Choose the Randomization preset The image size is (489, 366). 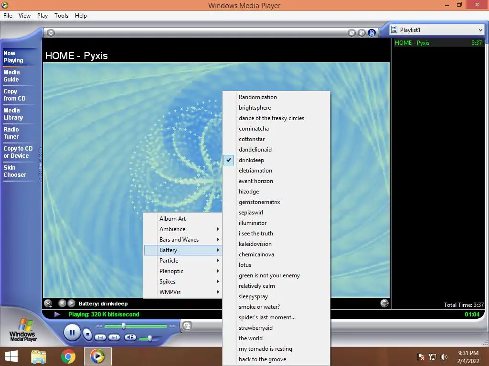point(276,97)
